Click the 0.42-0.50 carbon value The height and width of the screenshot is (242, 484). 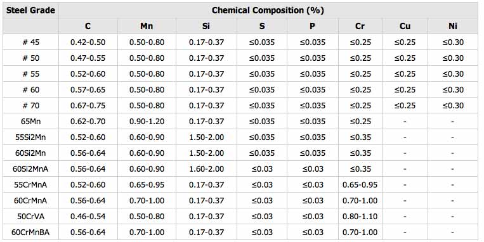pos(88,42)
